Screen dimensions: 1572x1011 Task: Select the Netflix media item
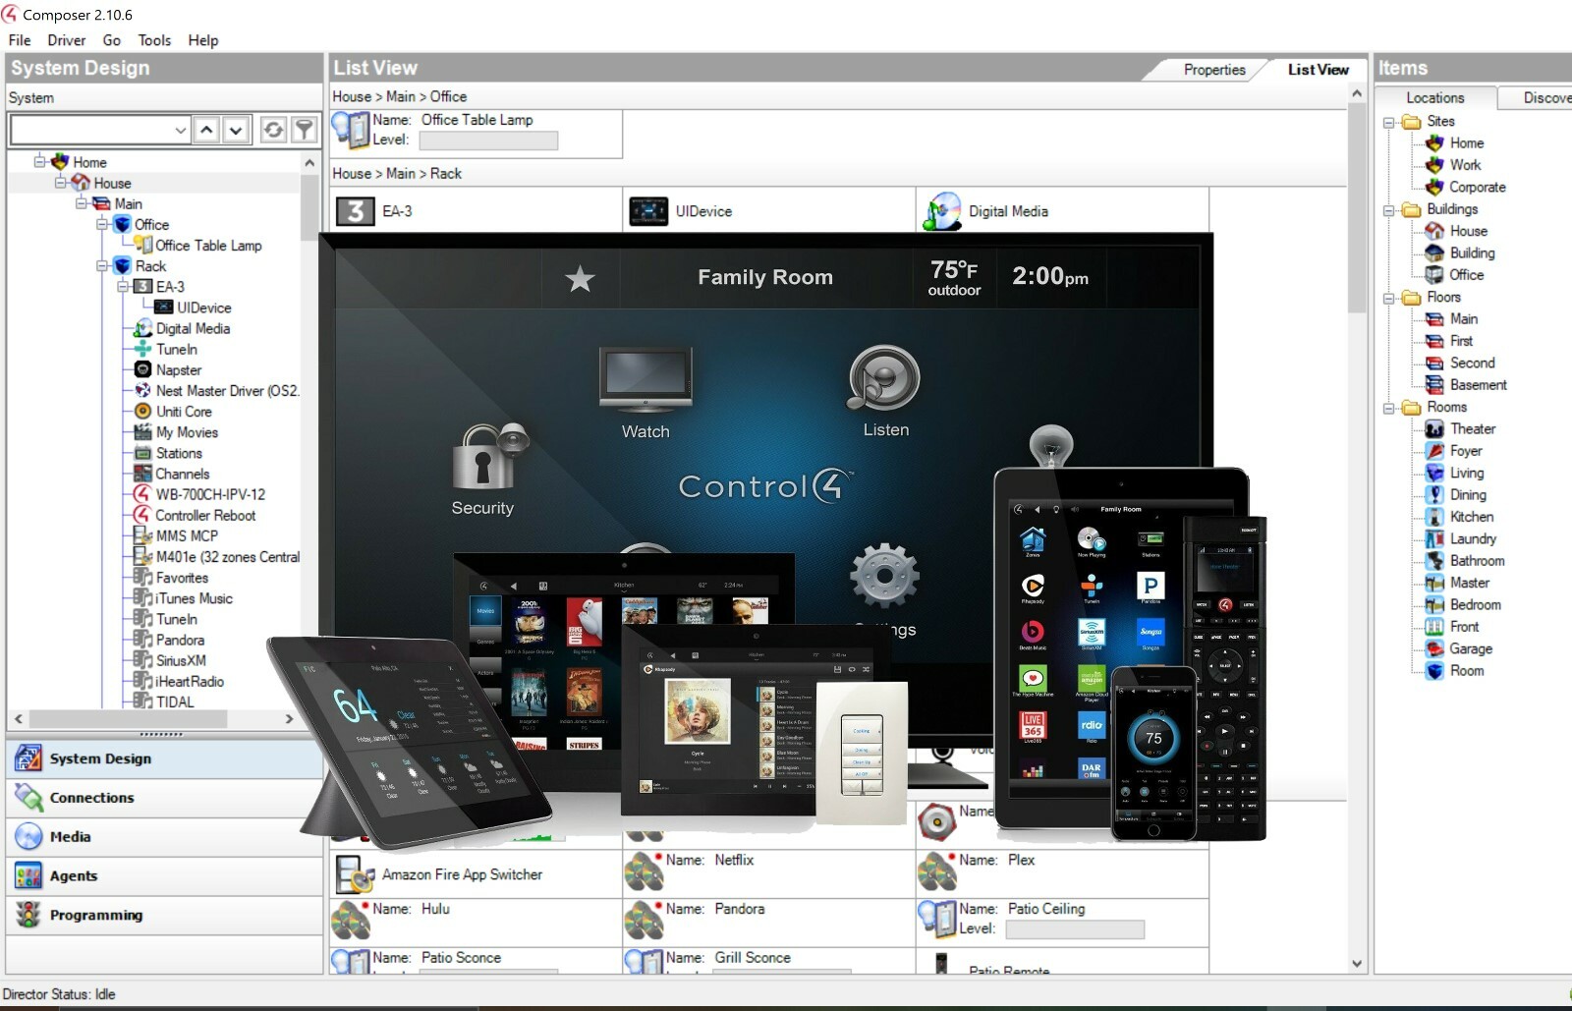pos(733,861)
